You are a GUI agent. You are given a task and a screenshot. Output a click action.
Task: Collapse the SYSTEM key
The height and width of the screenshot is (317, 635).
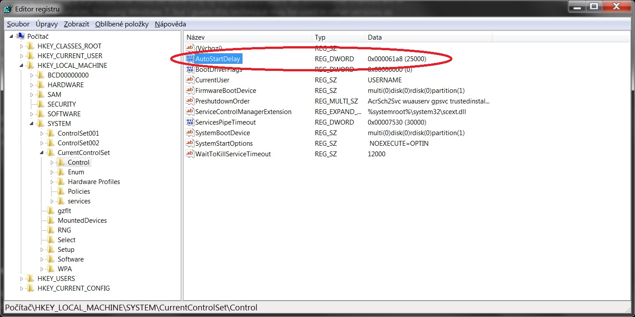[x=32, y=124]
